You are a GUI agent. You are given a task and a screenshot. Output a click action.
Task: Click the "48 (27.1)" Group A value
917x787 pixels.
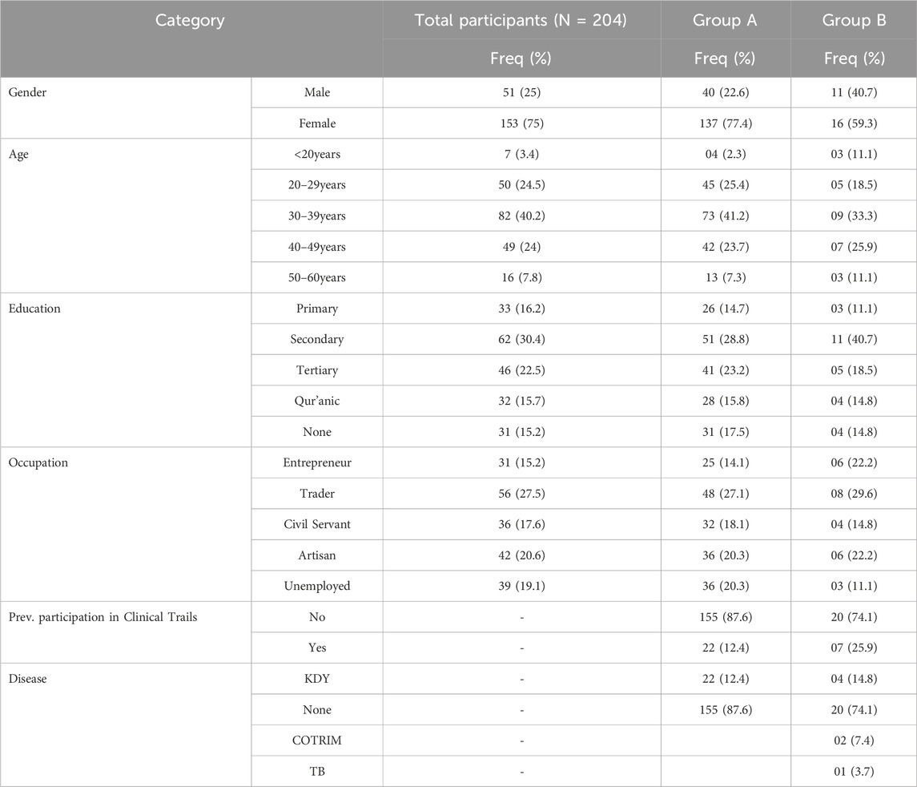pos(726,494)
